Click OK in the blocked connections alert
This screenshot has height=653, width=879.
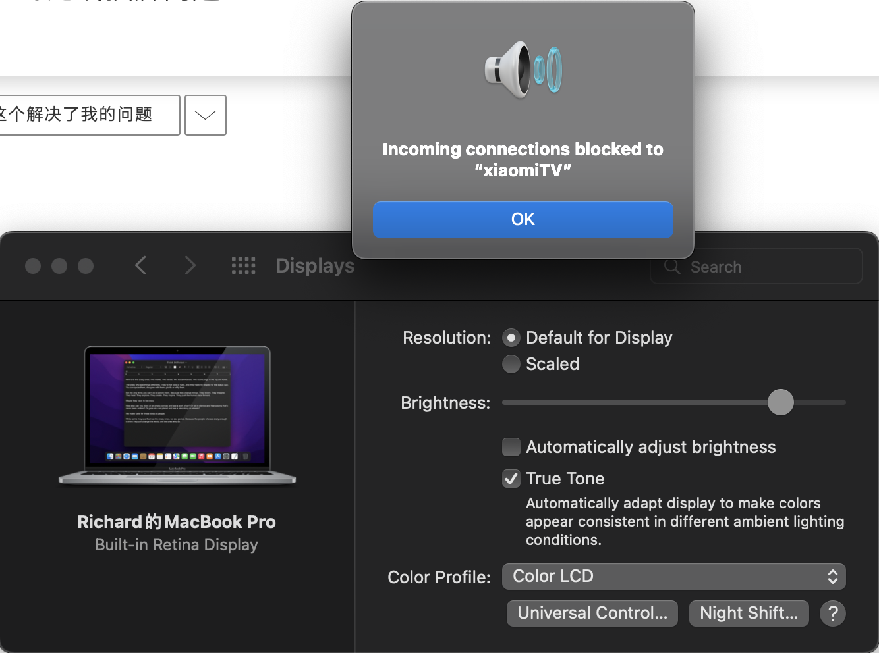pos(523,219)
